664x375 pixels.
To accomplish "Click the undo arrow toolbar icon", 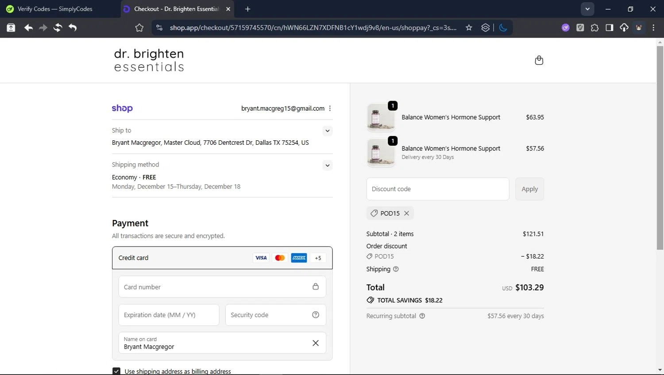I will (73, 27).
